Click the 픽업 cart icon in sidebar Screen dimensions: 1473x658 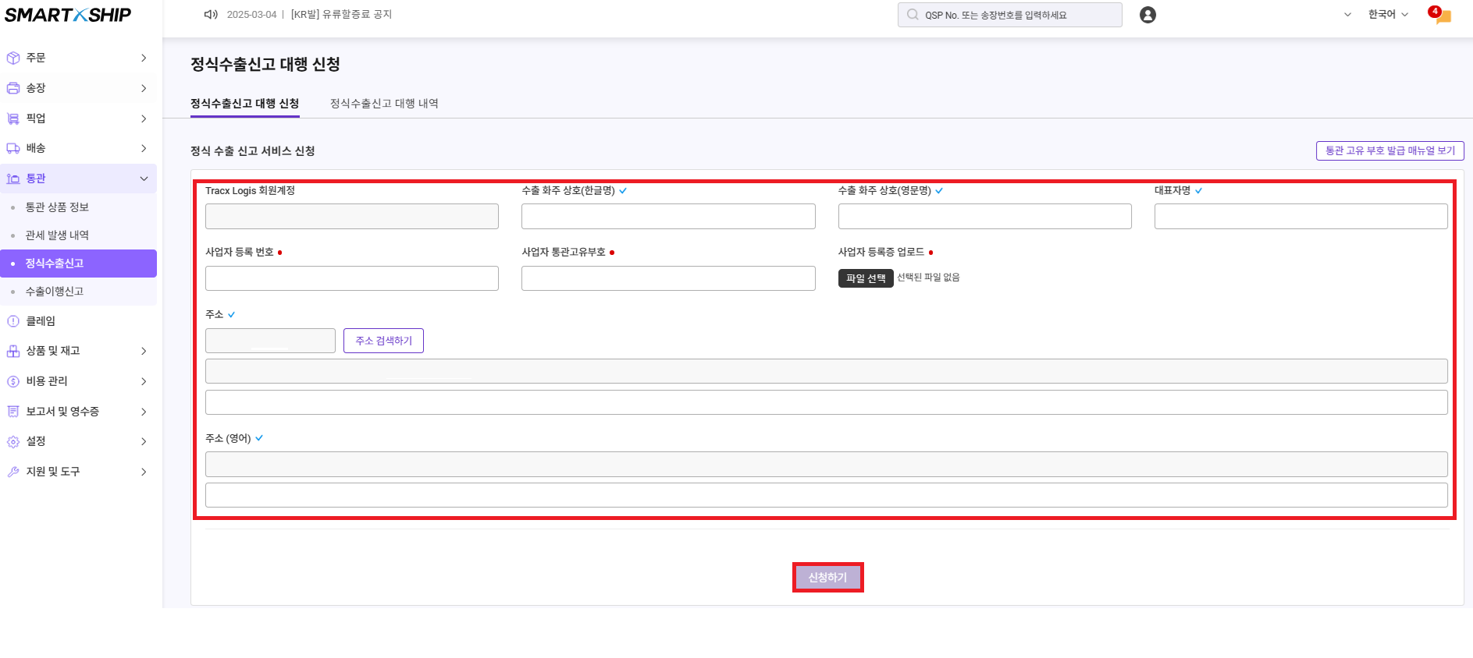(13, 119)
